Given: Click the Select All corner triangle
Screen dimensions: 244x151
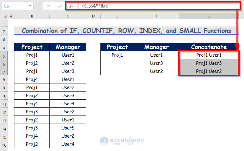Looking at the screenshot, I should tap(5, 16).
